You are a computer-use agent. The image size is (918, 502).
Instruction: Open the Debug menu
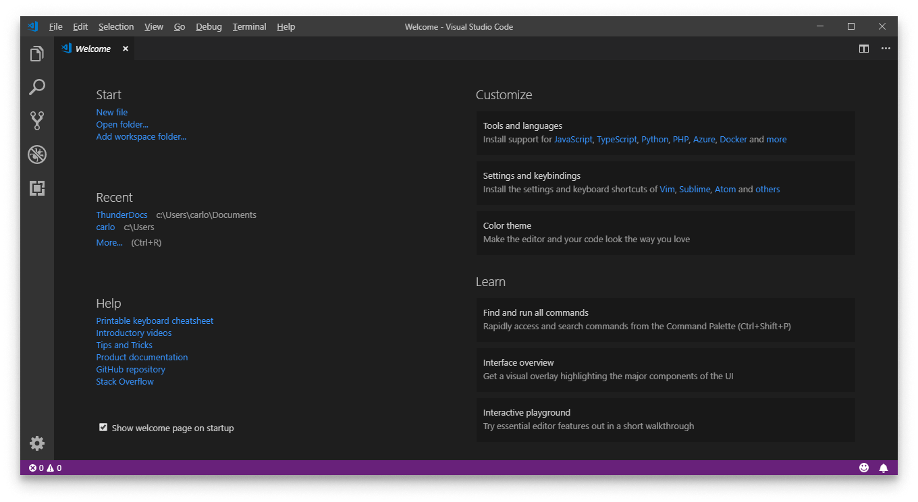coord(209,26)
